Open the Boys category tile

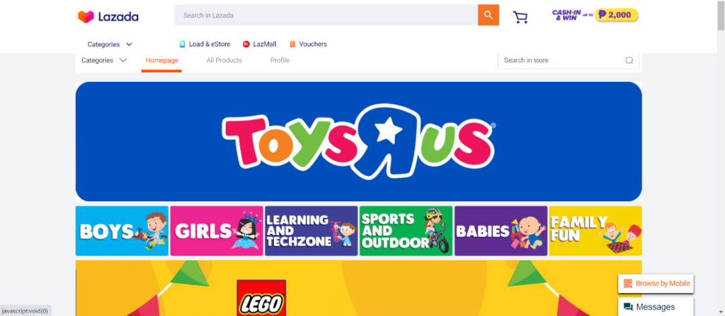[x=122, y=231]
